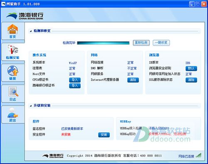This screenshot has width=208, height=164.
Task: Click the WinXP system version value
Action: click(x=73, y=63)
